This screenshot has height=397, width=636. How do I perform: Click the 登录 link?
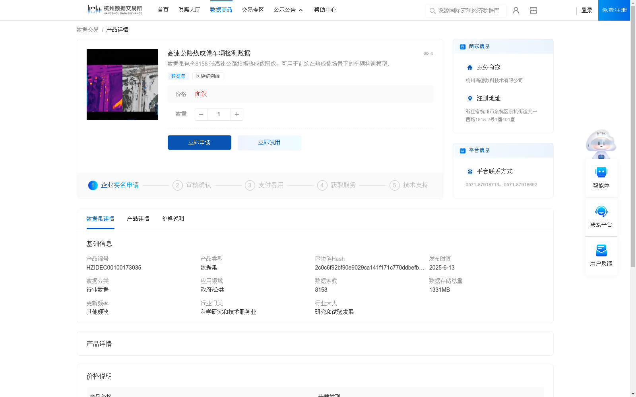tap(587, 10)
